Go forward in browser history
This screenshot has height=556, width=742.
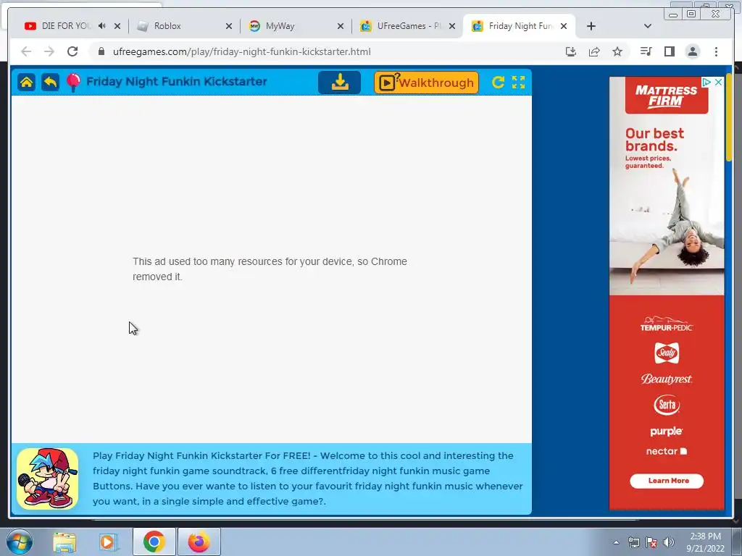click(49, 51)
